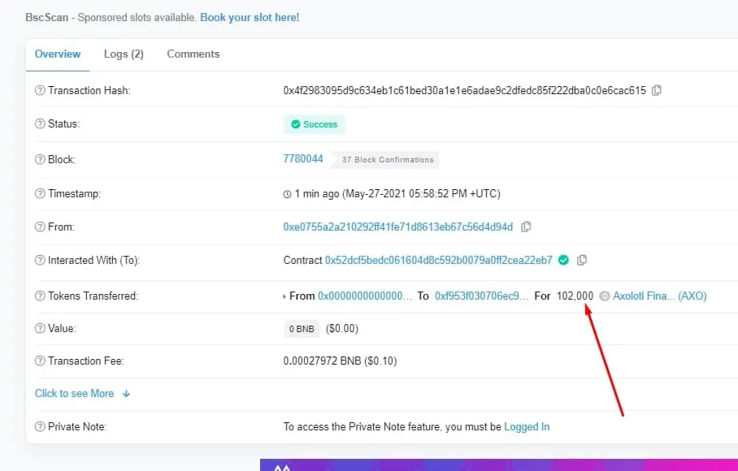The width and height of the screenshot is (738, 471).
Task: Open the Comments tab
Action: (193, 54)
